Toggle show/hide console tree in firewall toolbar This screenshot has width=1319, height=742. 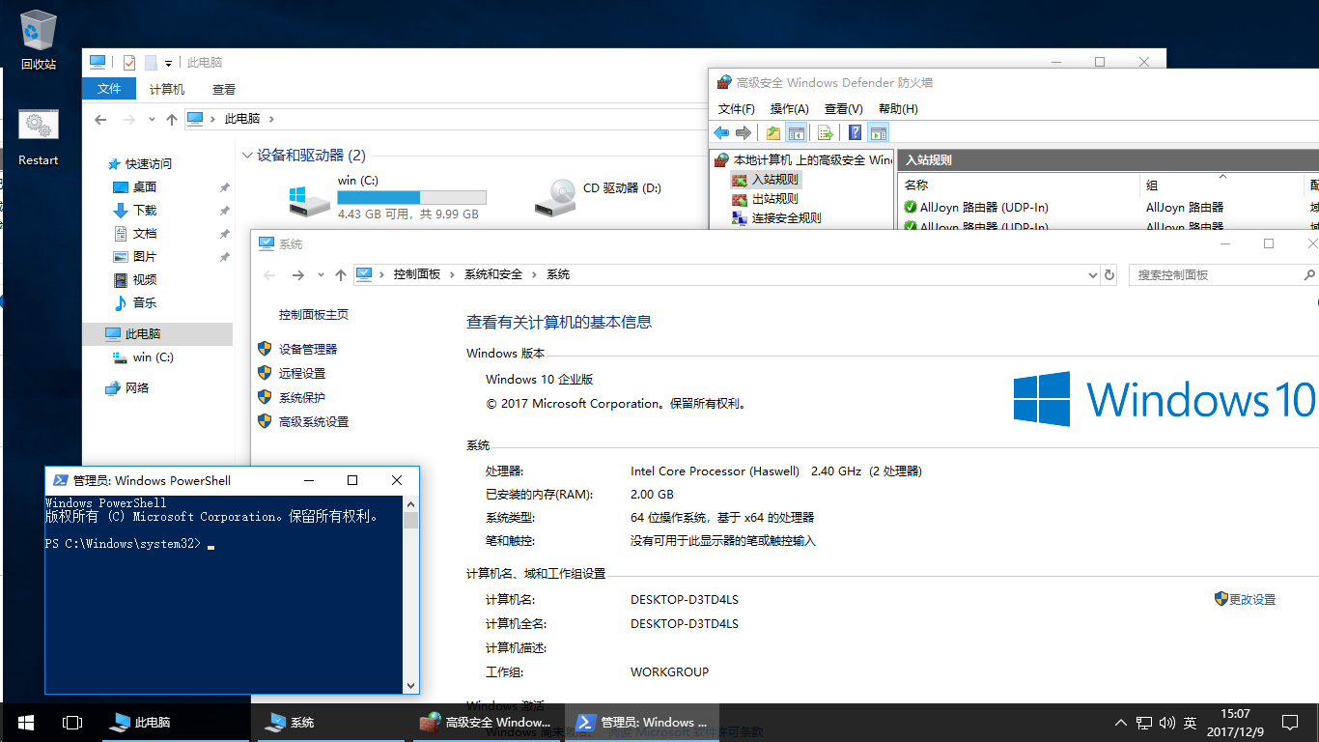797,132
